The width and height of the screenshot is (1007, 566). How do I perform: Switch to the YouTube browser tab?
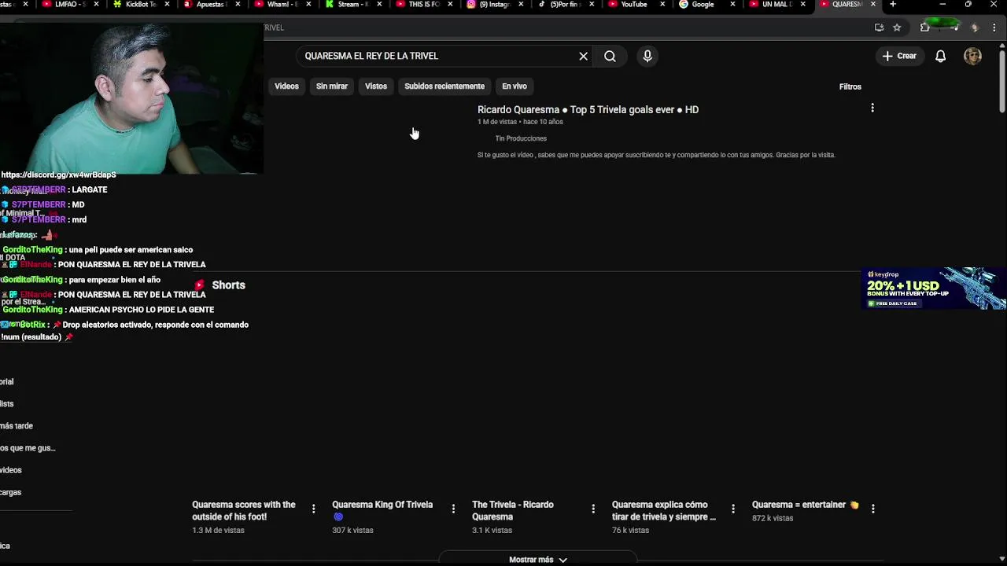tap(633, 4)
